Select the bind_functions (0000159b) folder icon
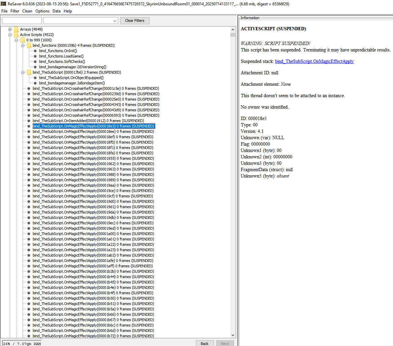393x346 pixels. (29, 45)
